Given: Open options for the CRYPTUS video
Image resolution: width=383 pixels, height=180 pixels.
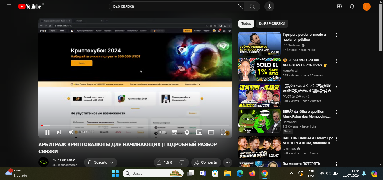Looking at the screenshot, I should coord(337,139).
